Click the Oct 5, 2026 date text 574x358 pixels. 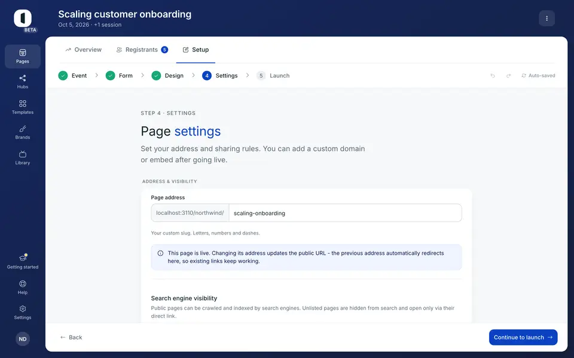point(74,25)
